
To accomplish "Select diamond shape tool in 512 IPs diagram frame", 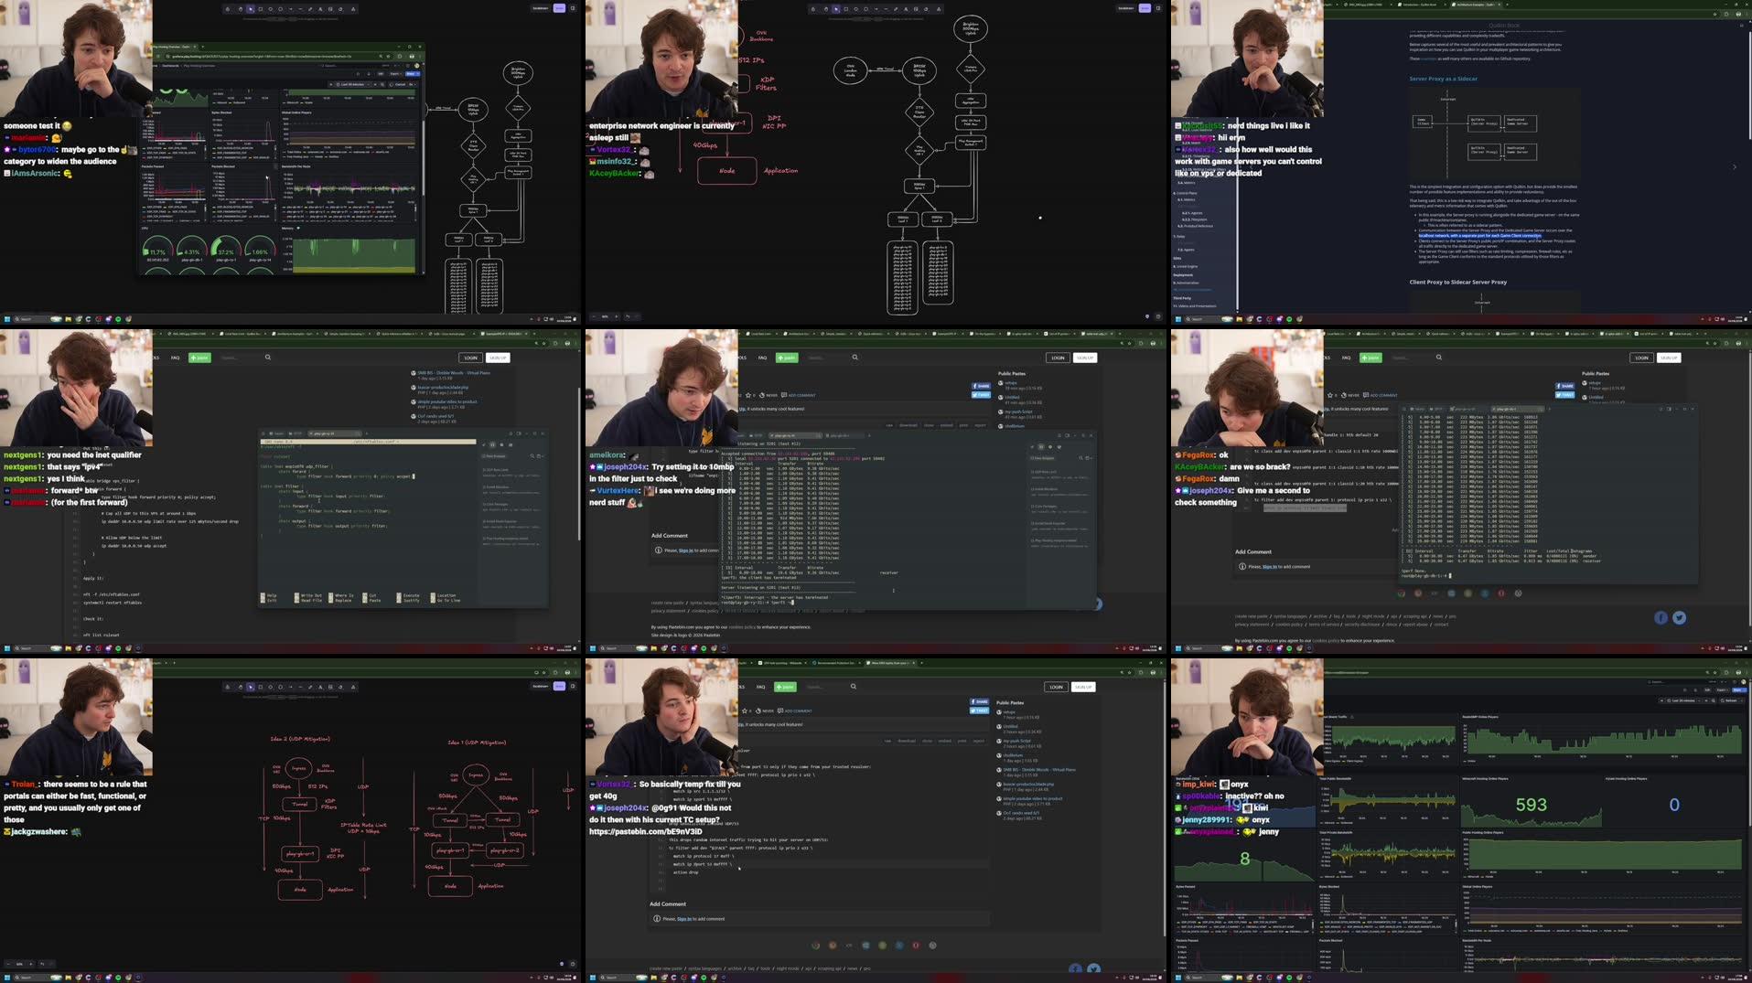I will 856,8.
